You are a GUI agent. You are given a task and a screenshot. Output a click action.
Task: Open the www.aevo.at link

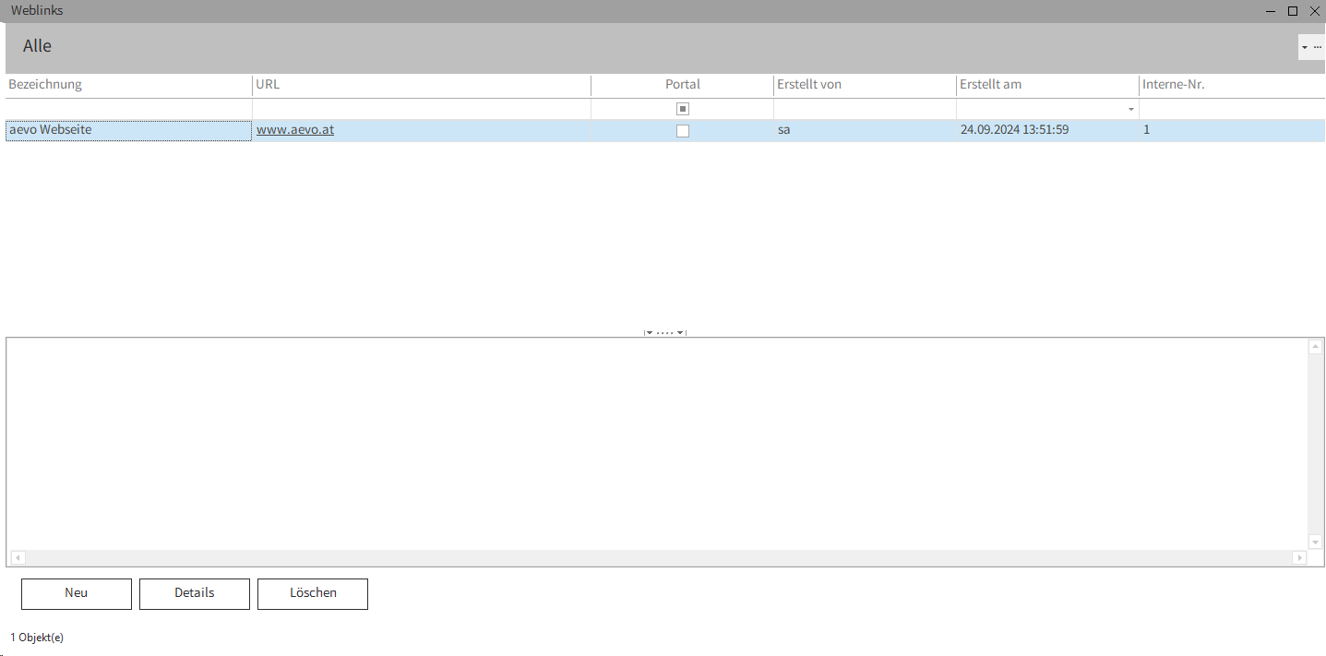[295, 130]
